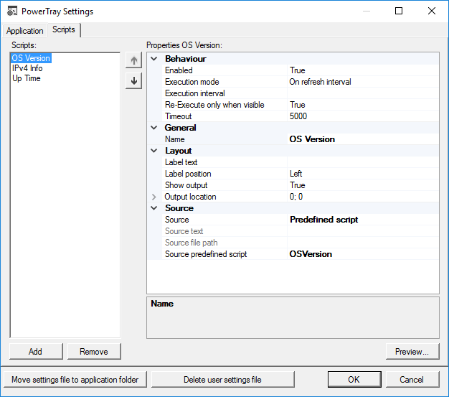Select the Source file path property label
The image size is (449, 397).
191,243
